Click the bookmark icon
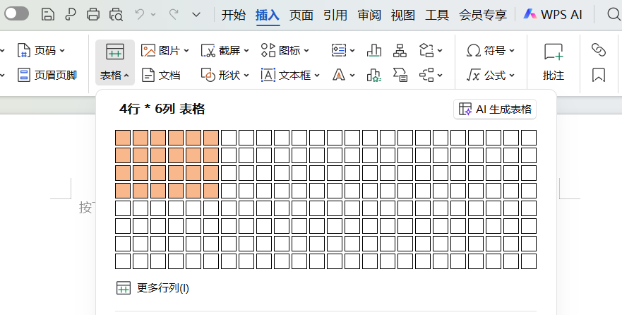This screenshot has width=622, height=315. 599,75
